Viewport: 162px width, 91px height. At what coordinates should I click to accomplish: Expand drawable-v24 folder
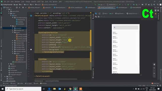coord(13,30)
